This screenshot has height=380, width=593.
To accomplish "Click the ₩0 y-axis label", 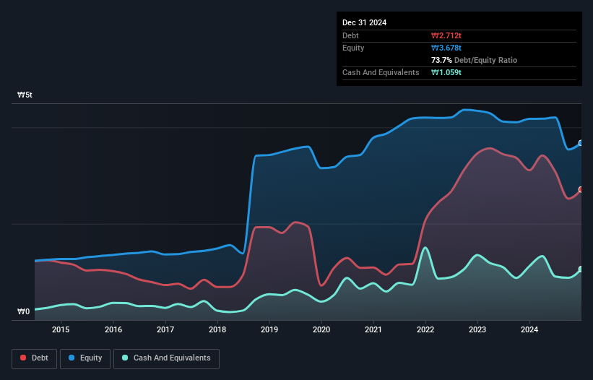I will click(x=23, y=311).
